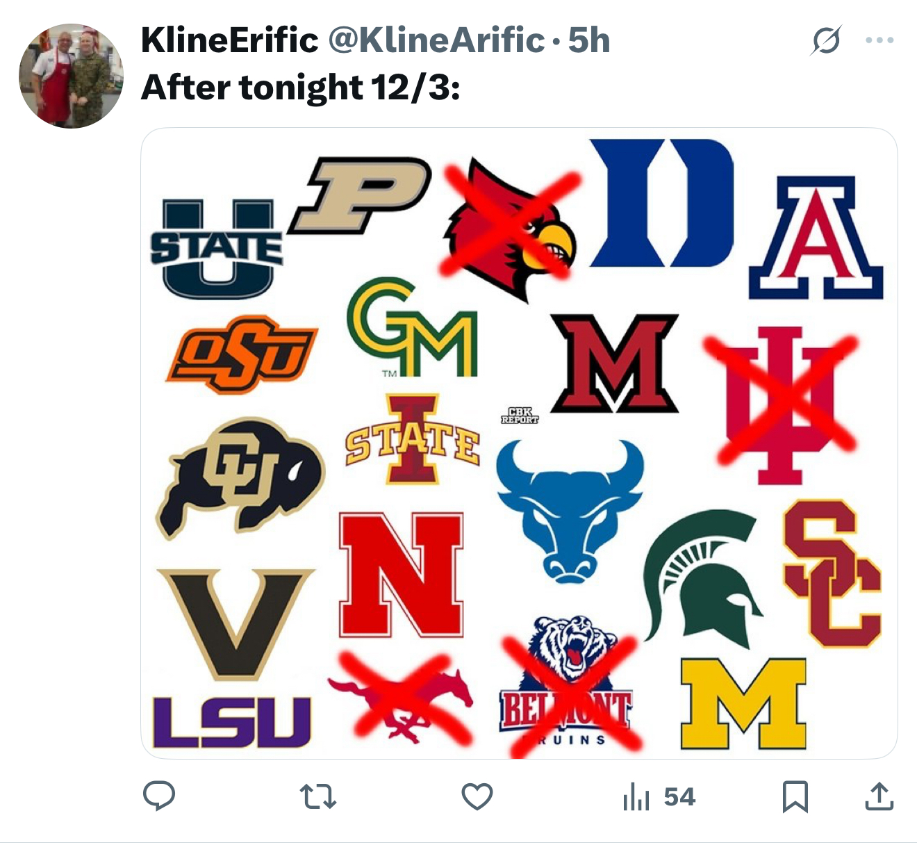Click the reply speech bubble icon
The height and width of the screenshot is (861, 917).
click(159, 796)
